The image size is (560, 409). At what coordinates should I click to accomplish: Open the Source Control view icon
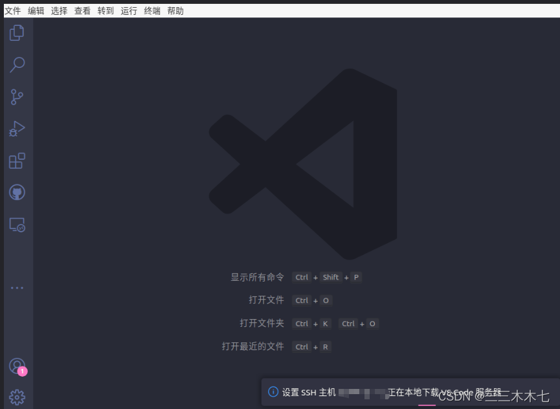point(17,96)
